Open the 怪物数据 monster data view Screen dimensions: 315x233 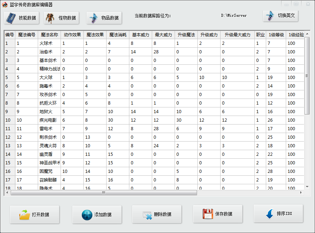pyautogui.click(x=61, y=18)
